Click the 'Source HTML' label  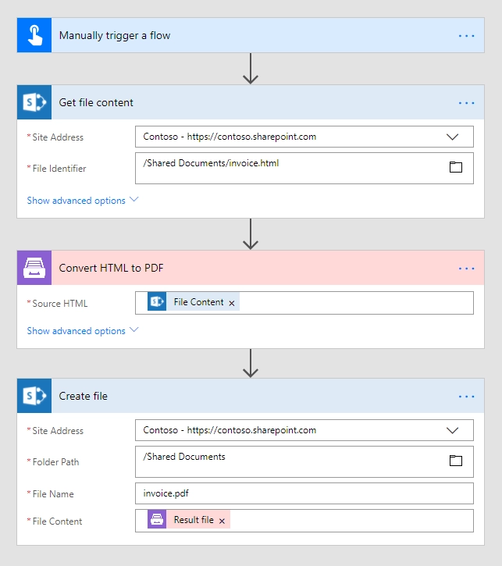(60, 304)
